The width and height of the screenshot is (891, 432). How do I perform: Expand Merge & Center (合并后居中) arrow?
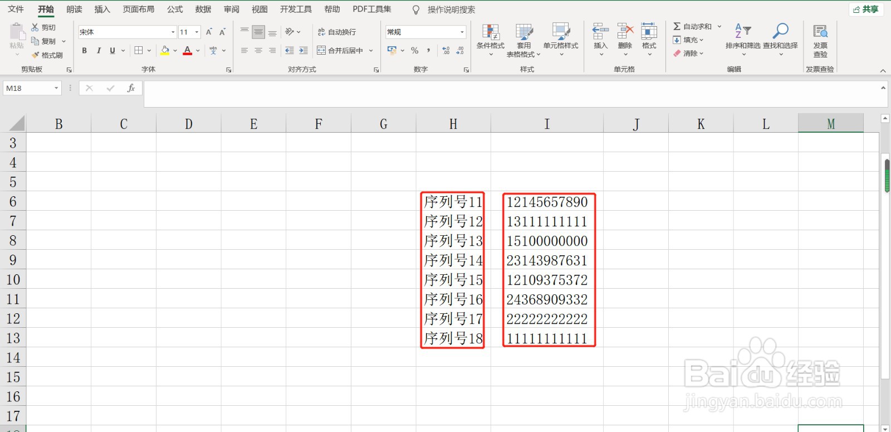(x=371, y=50)
